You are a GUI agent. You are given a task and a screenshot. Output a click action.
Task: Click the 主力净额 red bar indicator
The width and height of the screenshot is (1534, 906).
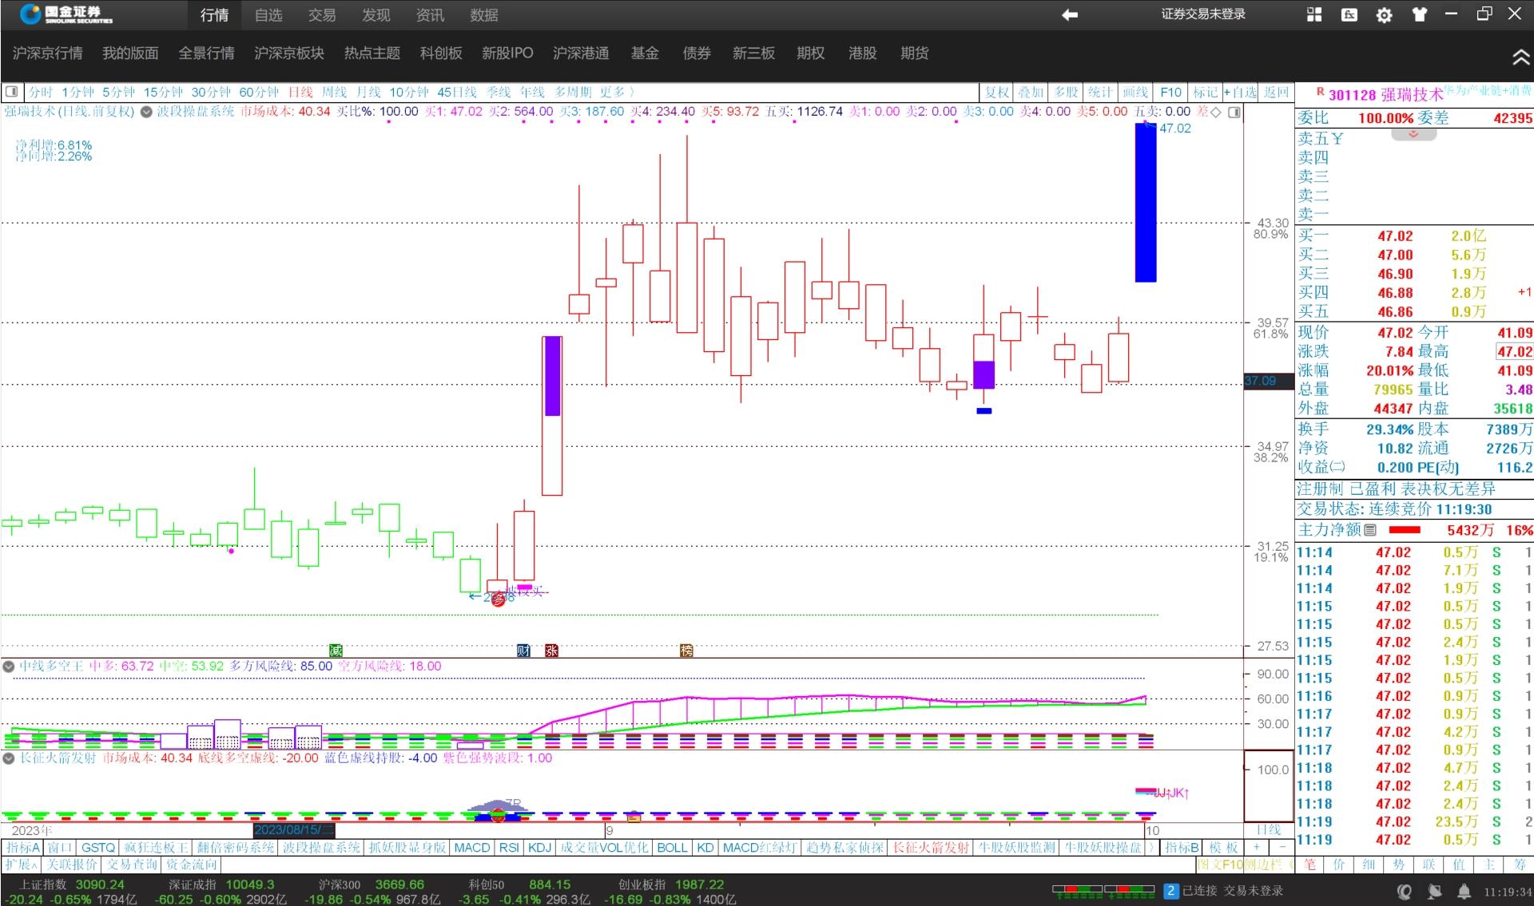1405,530
